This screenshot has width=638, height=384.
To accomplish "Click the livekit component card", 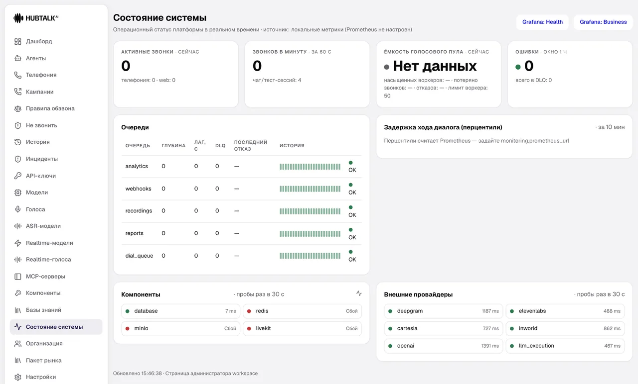I will (x=302, y=328).
